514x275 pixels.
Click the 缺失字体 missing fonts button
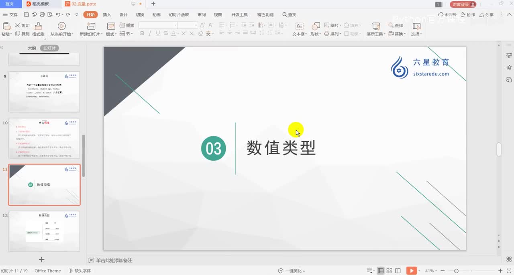coord(80,271)
